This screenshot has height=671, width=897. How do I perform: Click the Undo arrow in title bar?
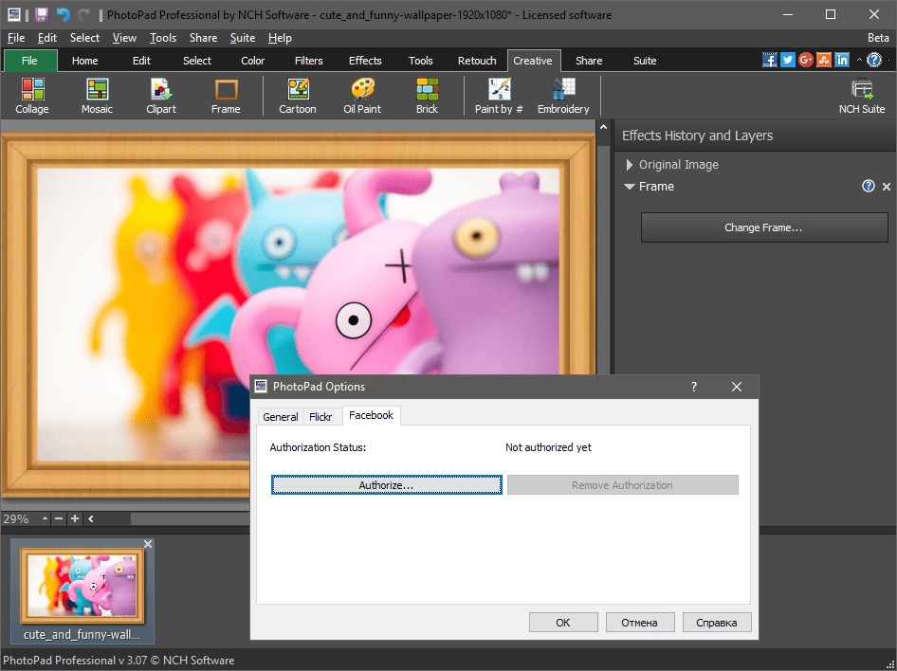tap(64, 15)
